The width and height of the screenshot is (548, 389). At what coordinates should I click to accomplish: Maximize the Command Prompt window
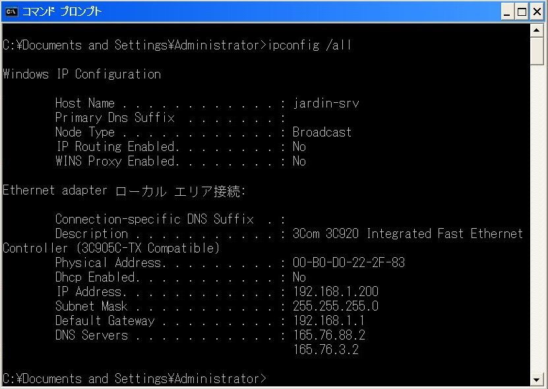point(522,12)
